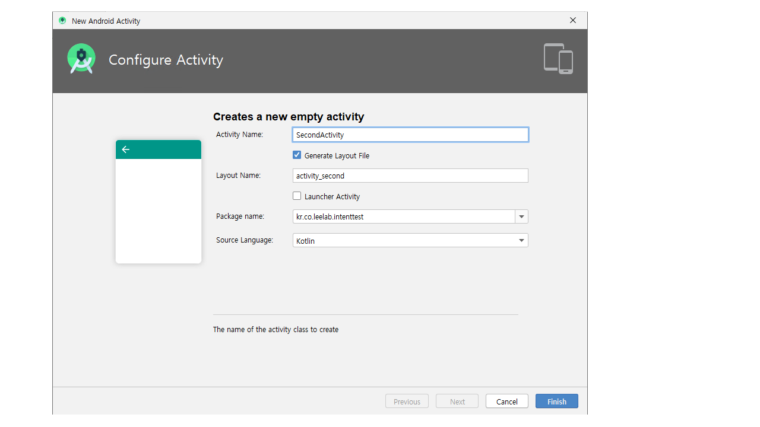The height and width of the screenshot is (427, 760).
Task: Click the small Android icon in title bar
Action: tap(62, 21)
